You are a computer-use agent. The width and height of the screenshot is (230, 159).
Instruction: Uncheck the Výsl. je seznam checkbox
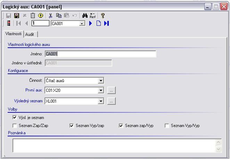pyautogui.click(x=15, y=118)
